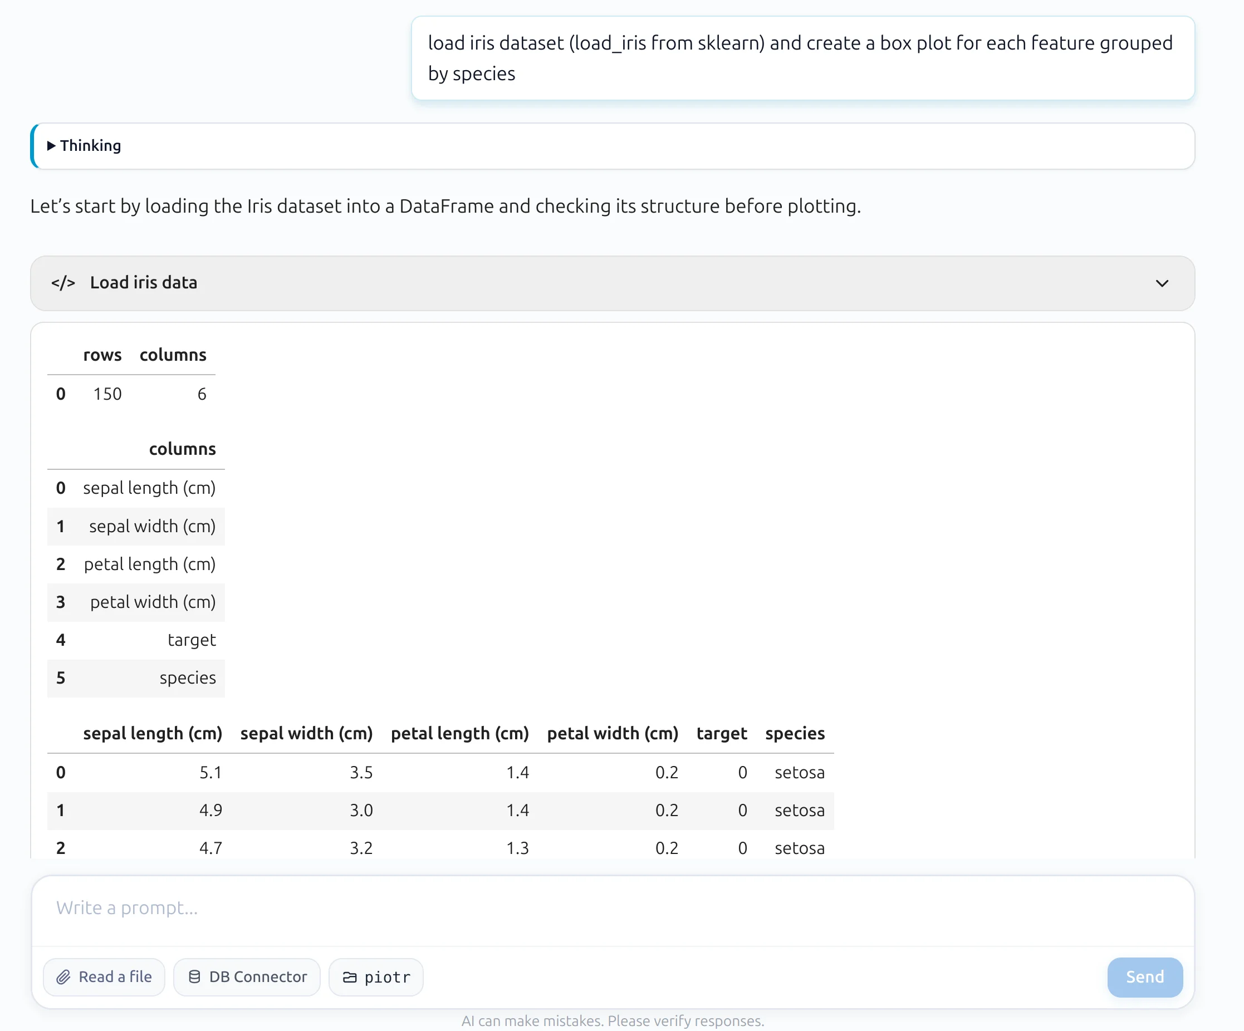Expand the Thinking disclosure triangle
The image size is (1244, 1031).
(51, 146)
